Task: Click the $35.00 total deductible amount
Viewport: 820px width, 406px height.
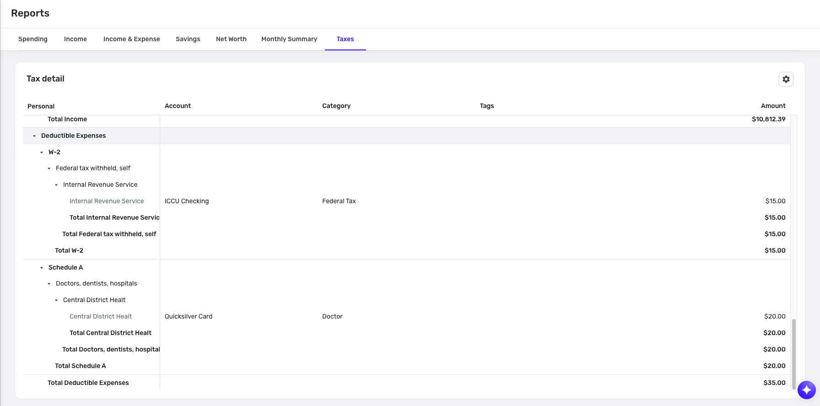Action: coord(774,383)
